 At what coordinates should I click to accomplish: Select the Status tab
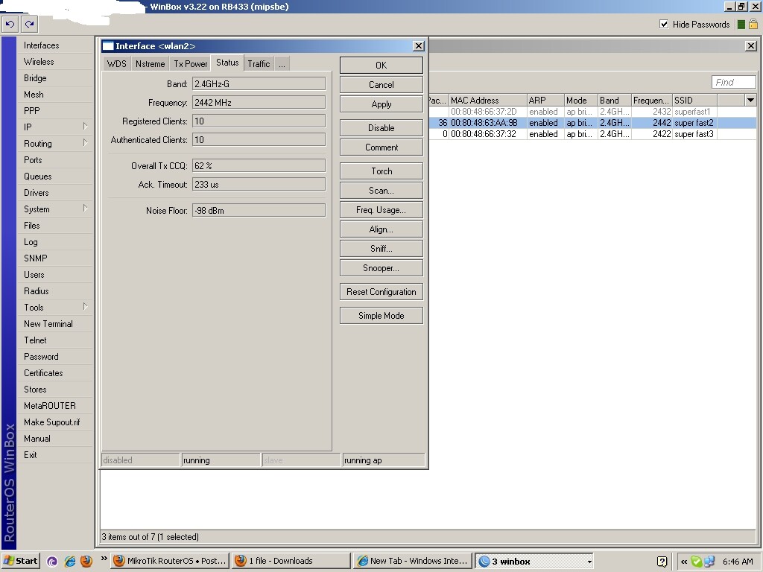point(227,63)
